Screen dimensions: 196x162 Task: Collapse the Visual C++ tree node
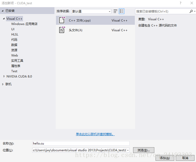click(4, 19)
